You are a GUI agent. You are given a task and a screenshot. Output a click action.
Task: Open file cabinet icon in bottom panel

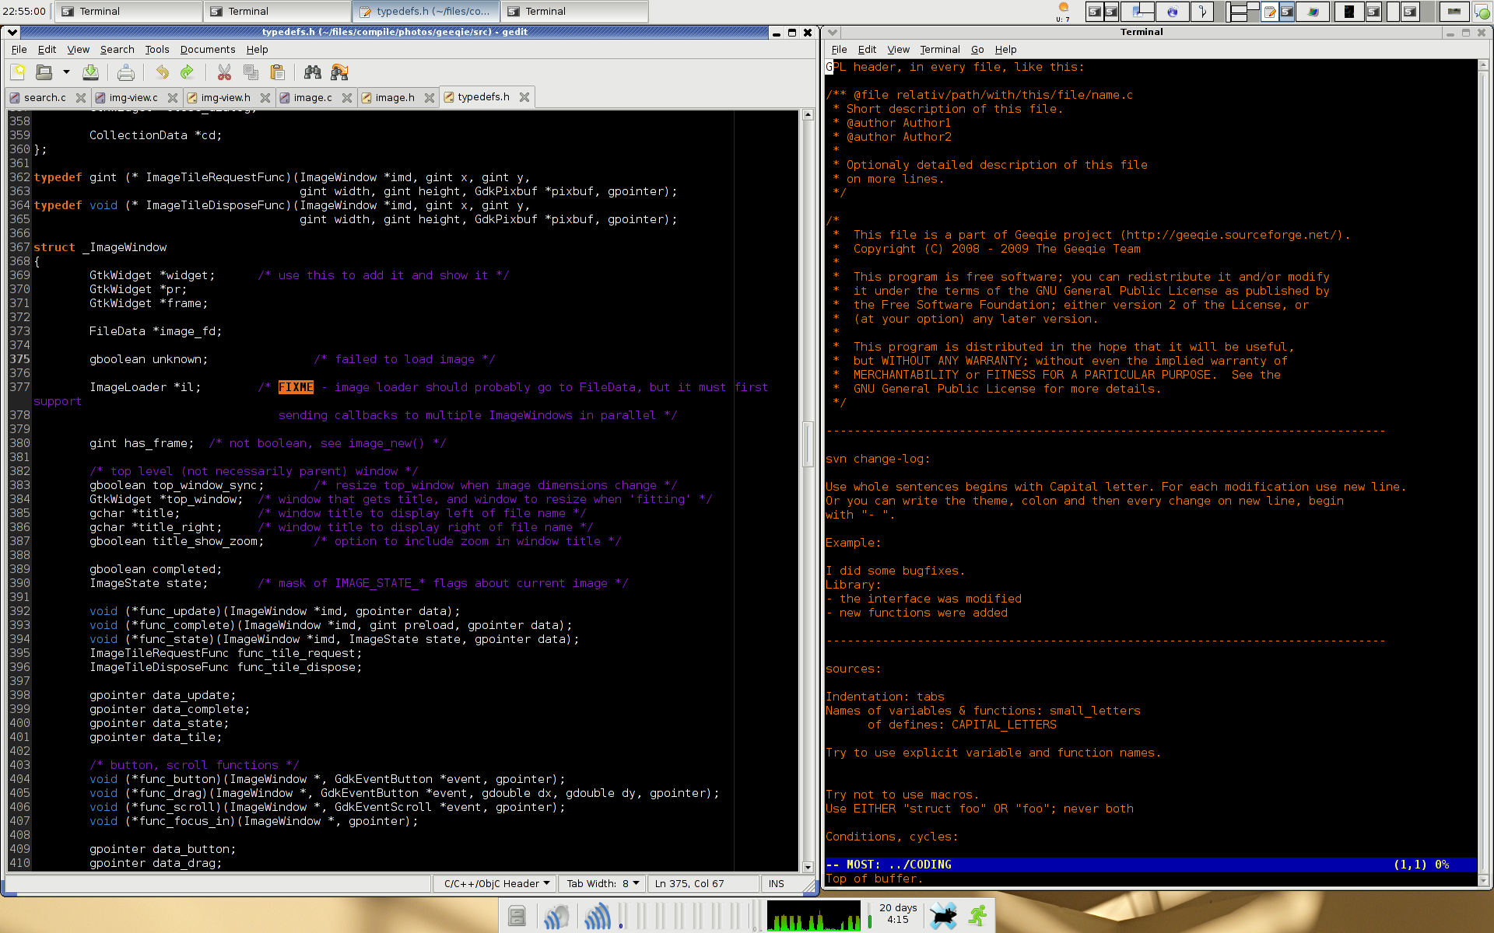(517, 915)
